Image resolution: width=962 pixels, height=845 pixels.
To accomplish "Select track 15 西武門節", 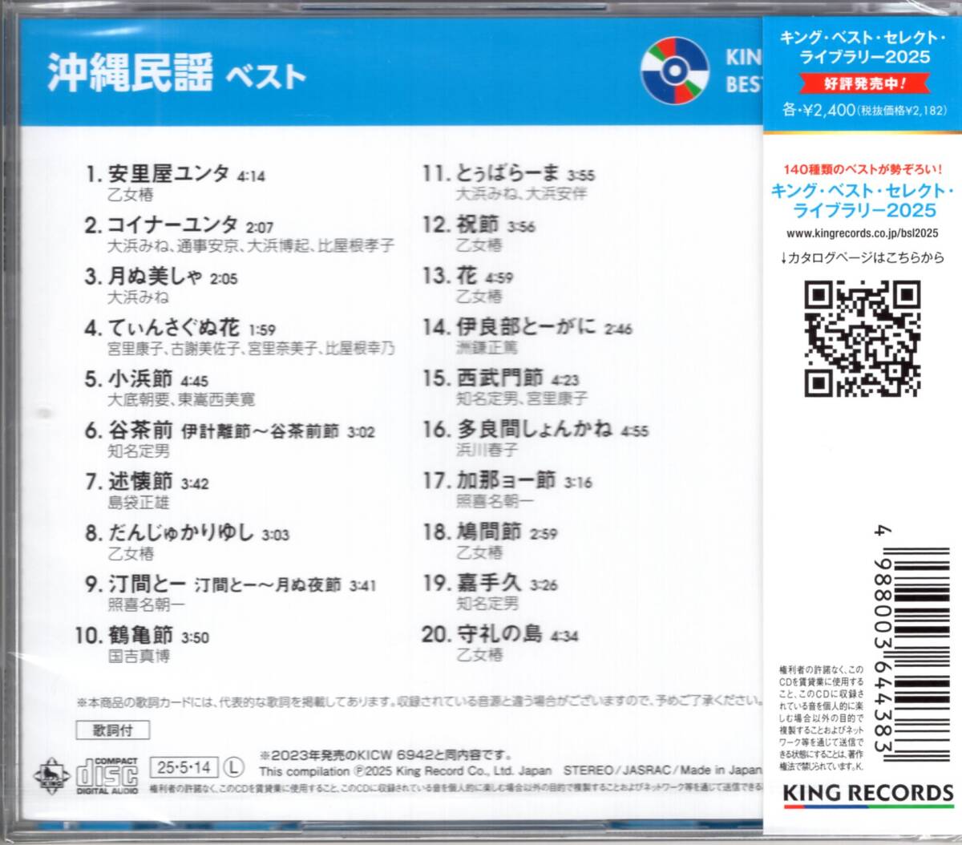I will point(501,378).
